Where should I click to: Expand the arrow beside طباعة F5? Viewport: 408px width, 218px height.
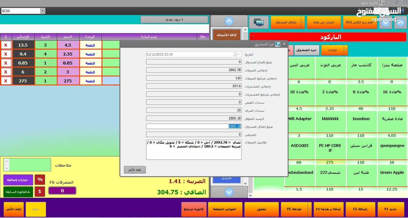tap(310, 209)
